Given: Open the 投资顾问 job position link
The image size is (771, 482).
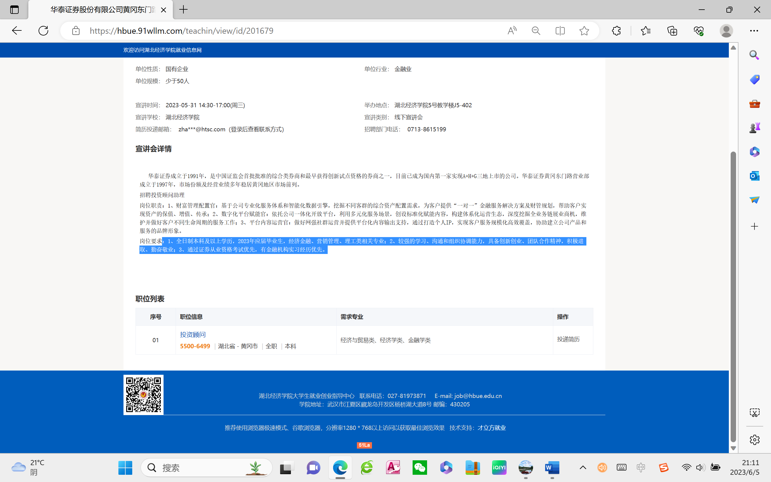Looking at the screenshot, I should tap(193, 334).
